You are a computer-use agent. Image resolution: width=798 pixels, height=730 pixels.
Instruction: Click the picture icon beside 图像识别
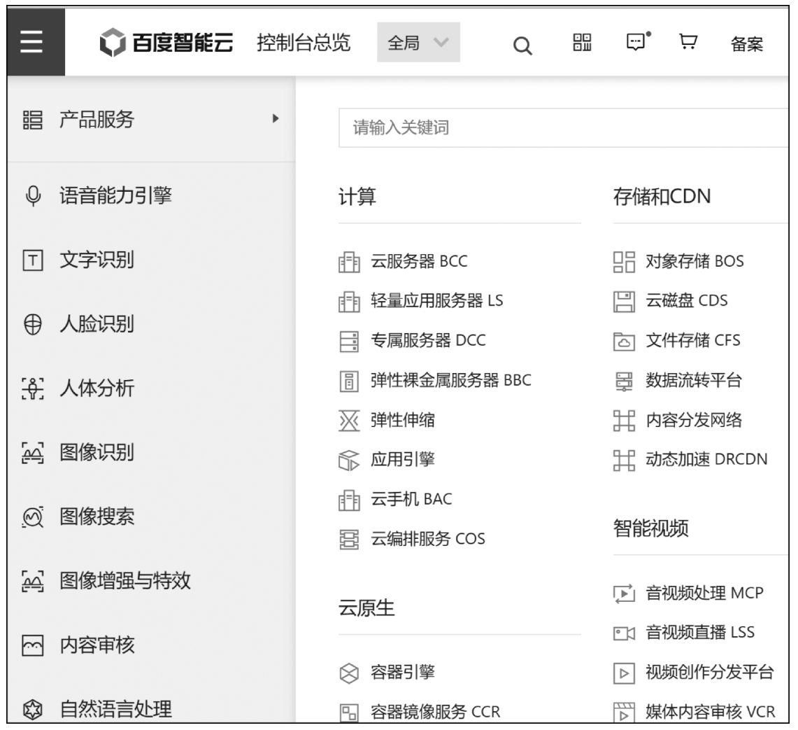point(33,453)
